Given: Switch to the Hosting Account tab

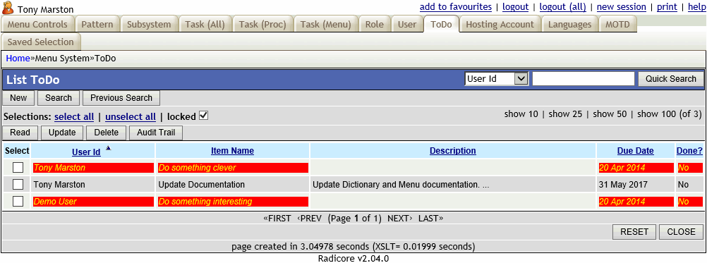Looking at the screenshot, I should point(500,24).
